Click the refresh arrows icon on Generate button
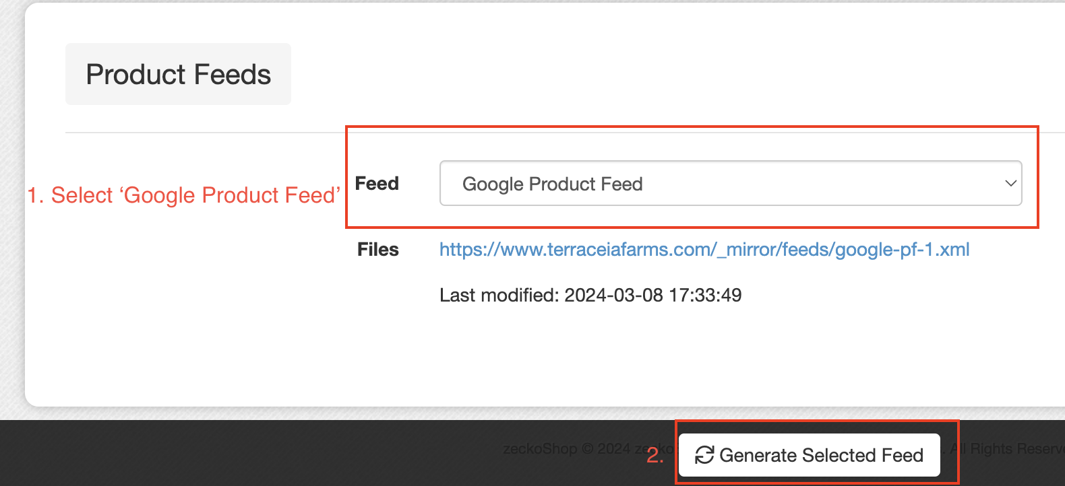Screen dimensions: 1065x486 (x=704, y=455)
